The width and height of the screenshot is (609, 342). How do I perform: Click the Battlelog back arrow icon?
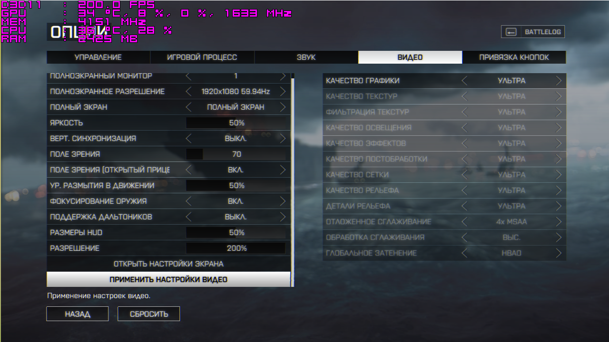pyautogui.click(x=511, y=32)
